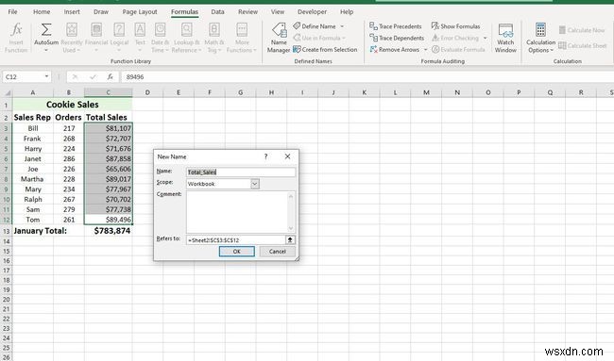Screen dimensions: 614x361
Task: Open Logical functions icon
Action: click(x=119, y=30)
